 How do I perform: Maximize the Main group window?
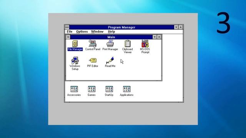pyautogui.click(x=159, y=37)
